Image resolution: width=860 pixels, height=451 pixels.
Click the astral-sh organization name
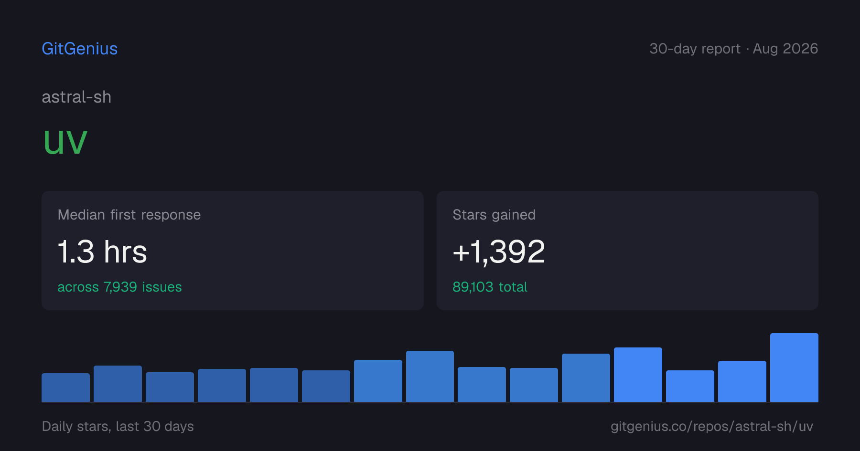coord(76,97)
